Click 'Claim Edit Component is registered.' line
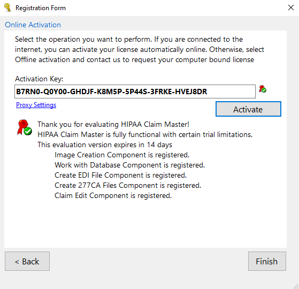This screenshot has width=299, height=289. [x=113, y=195]
